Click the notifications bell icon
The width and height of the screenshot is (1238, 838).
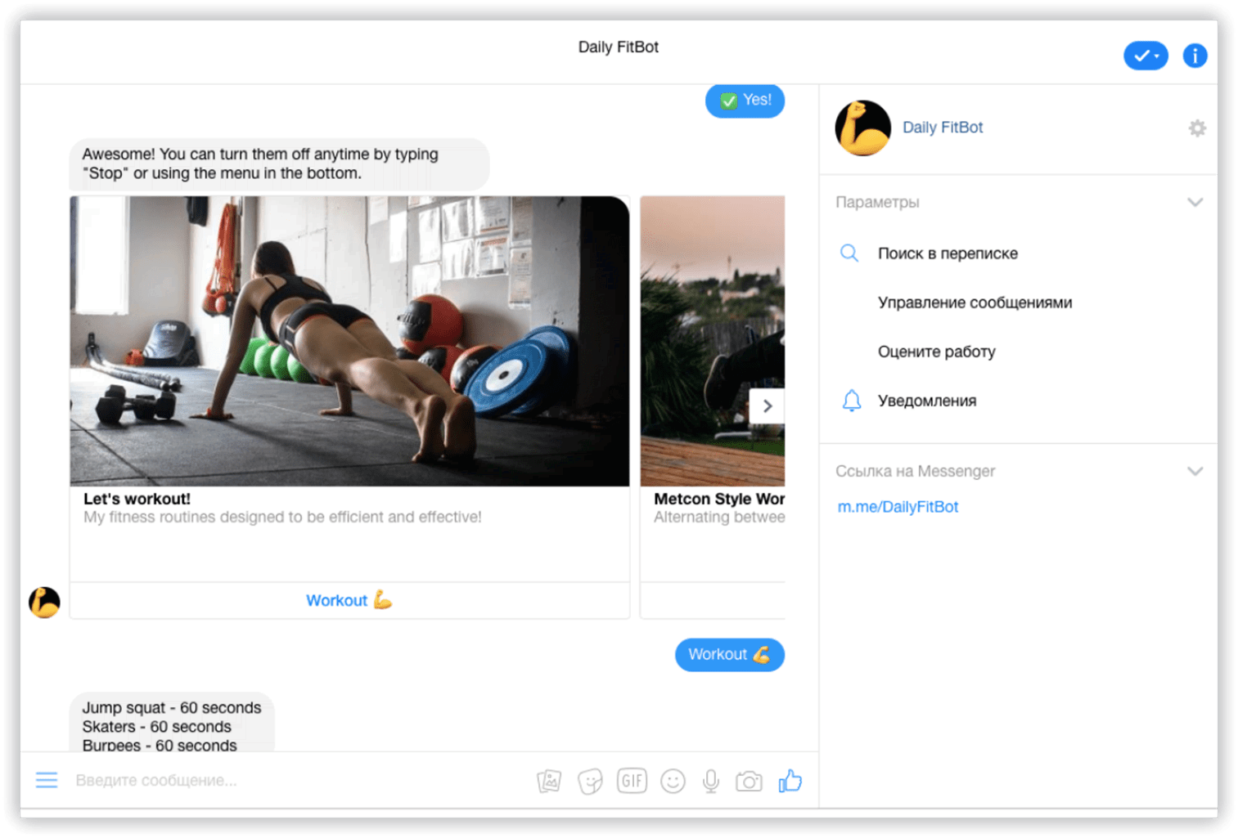pyautogui.click(x=851, y=401)
